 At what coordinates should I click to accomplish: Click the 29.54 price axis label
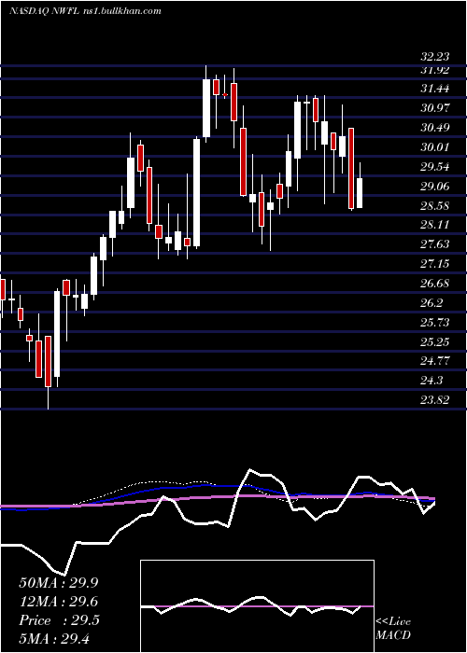(x=435, y=167)
